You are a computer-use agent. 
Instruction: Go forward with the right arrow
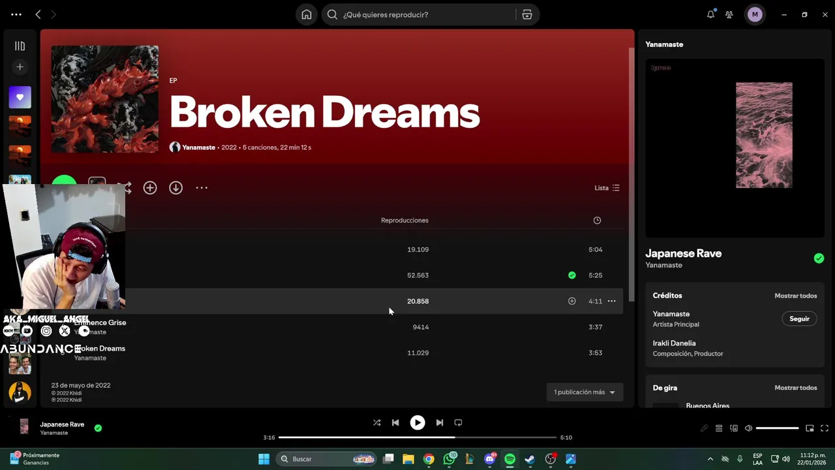click(x=53, y=14)
